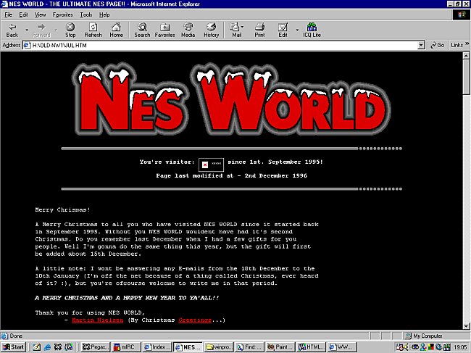Image resolution: width=471 pixels, height=353 pixels.
Task: Launch ICQ Lite from toolbar
Action: pos(312,30)
